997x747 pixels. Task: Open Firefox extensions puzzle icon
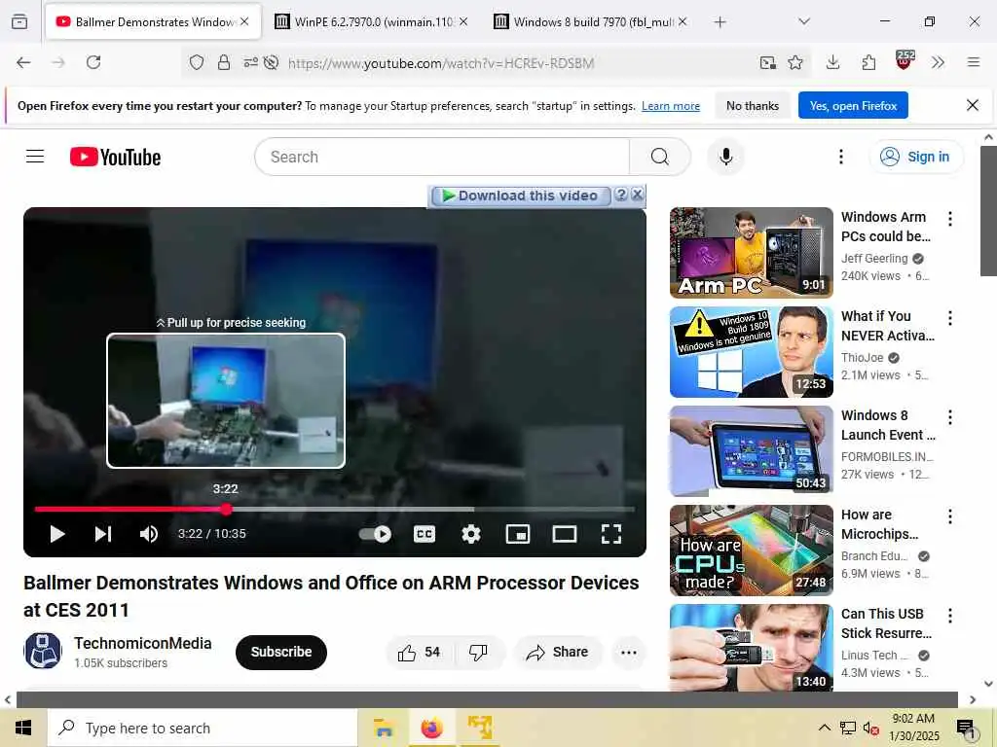(x=868, y=62)
